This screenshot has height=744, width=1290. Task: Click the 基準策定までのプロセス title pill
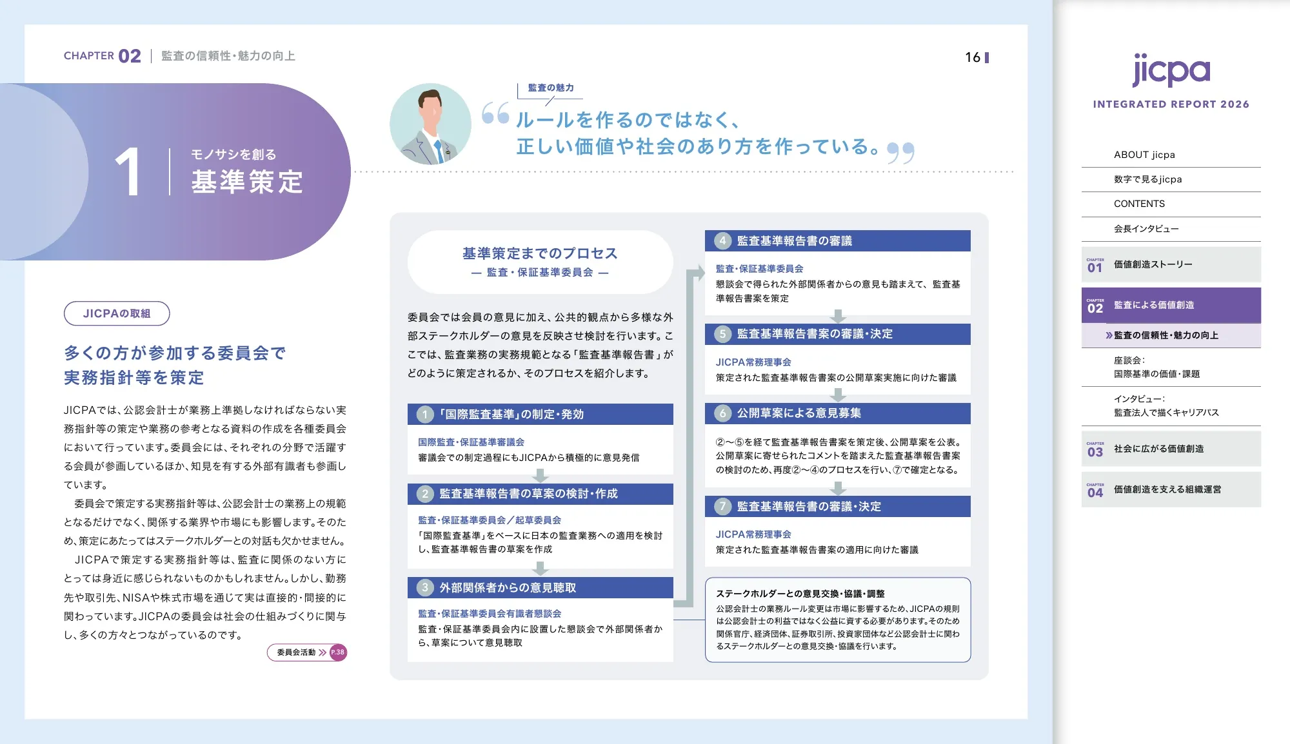(x=540, y=262)
